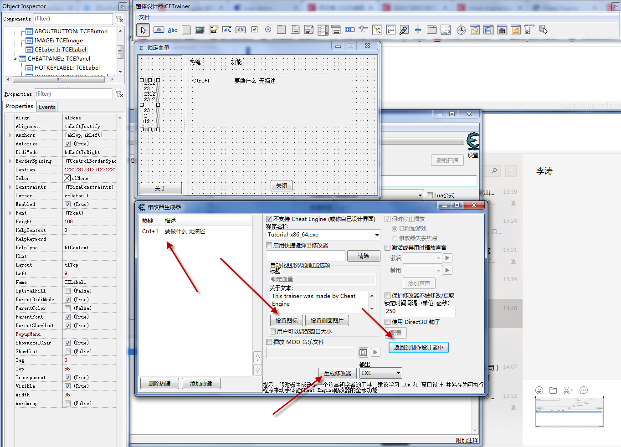Click the play icon beside the MOD music field

375,352
